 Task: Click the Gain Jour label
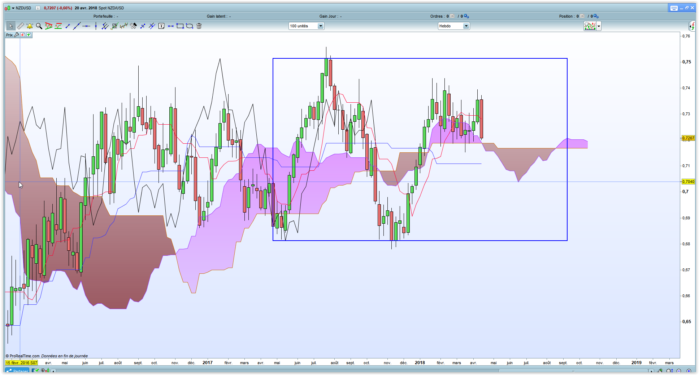click(x=329, y=16)
